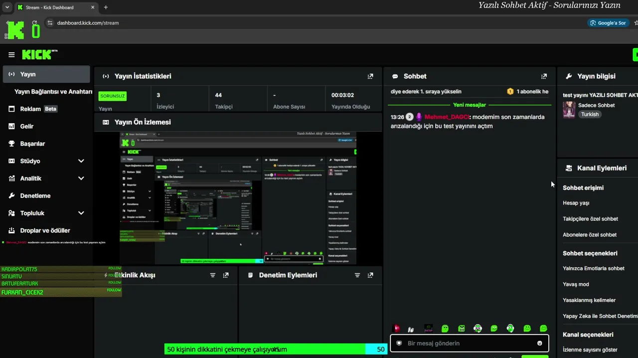
Task: Reload the dashboard page
Action: click(34, 23)
